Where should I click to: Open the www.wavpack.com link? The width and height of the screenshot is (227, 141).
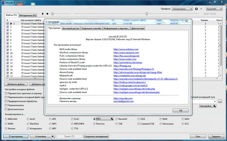click(126, 53)
